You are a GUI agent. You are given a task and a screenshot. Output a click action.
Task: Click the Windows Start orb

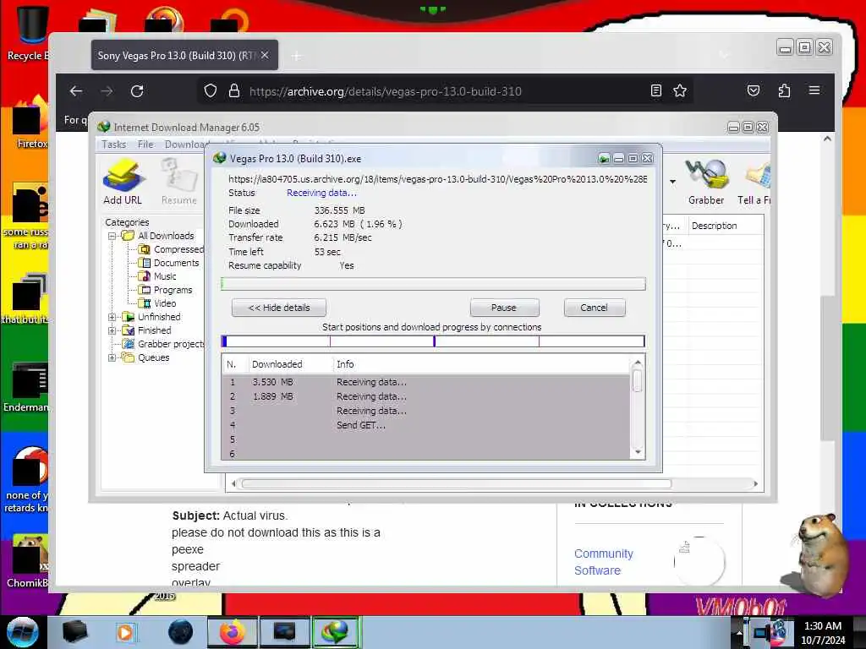coord(22,632)
